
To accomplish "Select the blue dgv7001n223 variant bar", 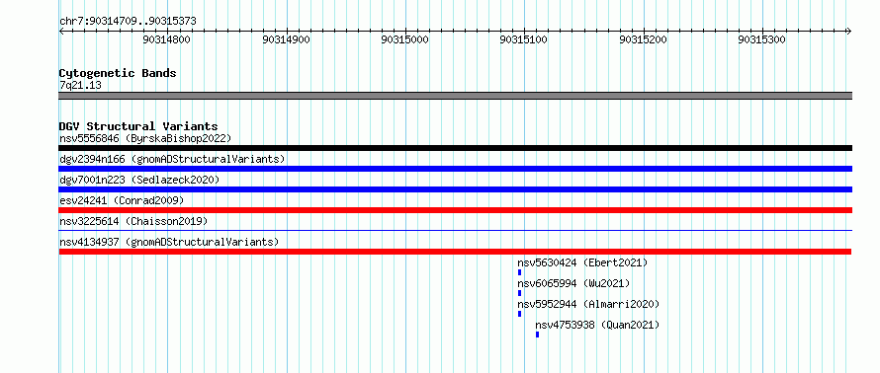I will pos(455,189).
